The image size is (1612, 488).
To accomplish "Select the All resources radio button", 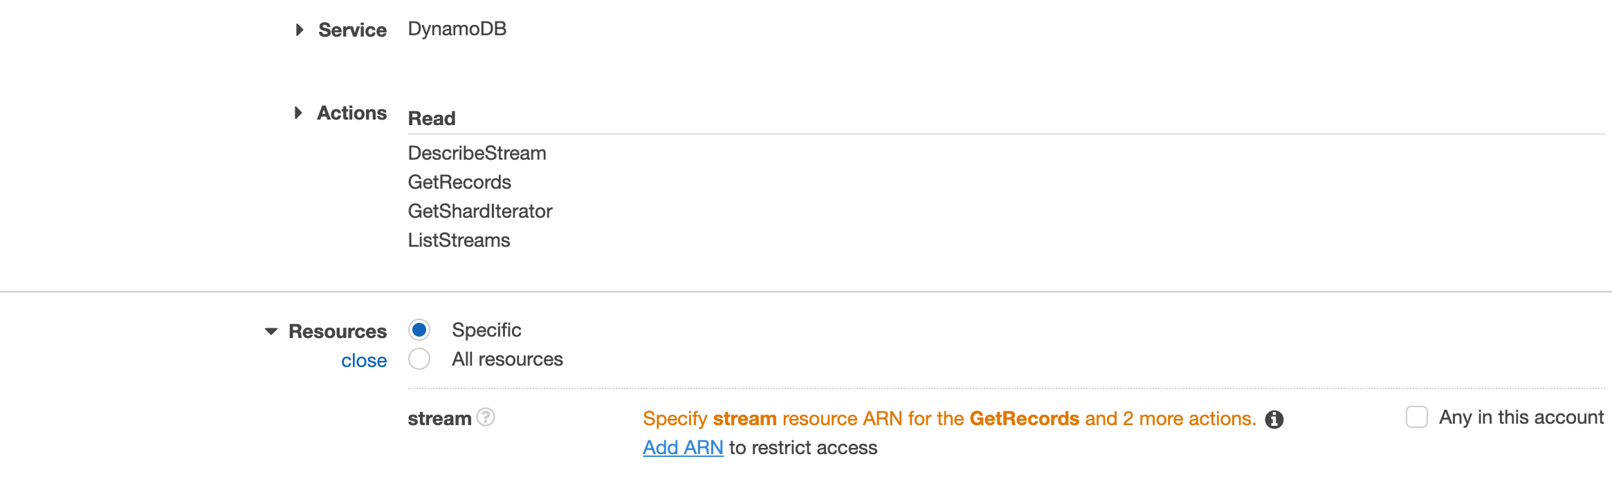I will [419, 359].
